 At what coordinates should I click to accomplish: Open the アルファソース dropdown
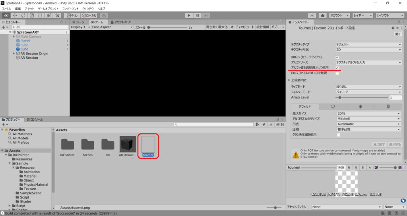pos(368,62)
